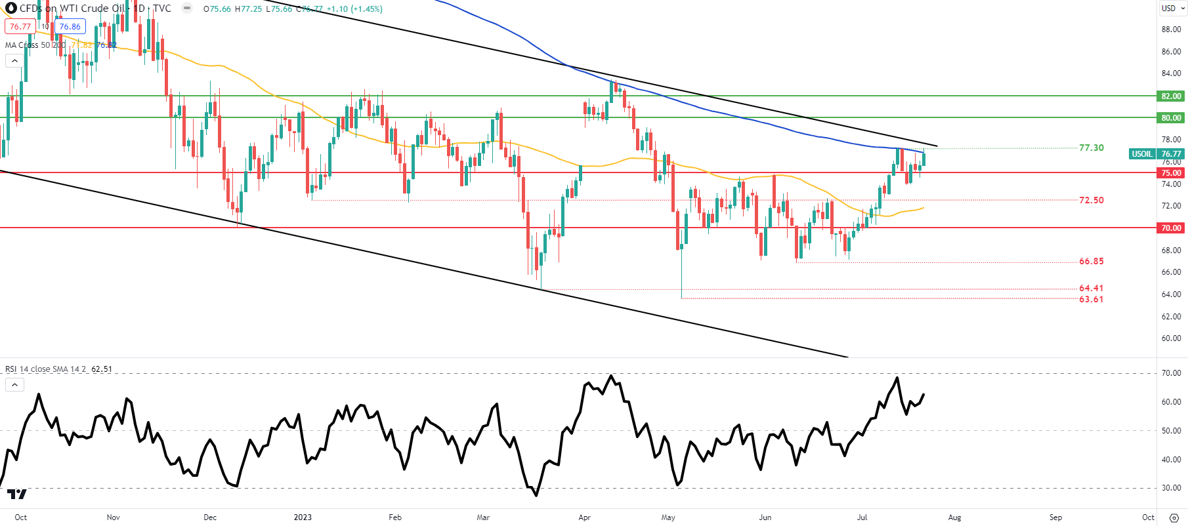Click the Sep label on time axis
Image resolution: width=1188 pixels, height=526 pixels.
click(1055, 517)
